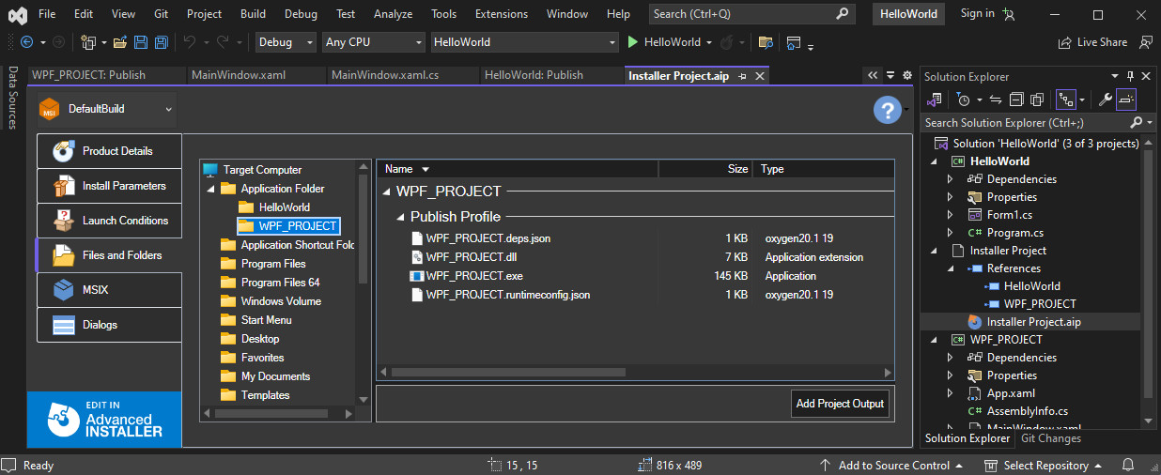Open the Install Parameters page
Screen dimensions: 1161x475
coord(109,186)
